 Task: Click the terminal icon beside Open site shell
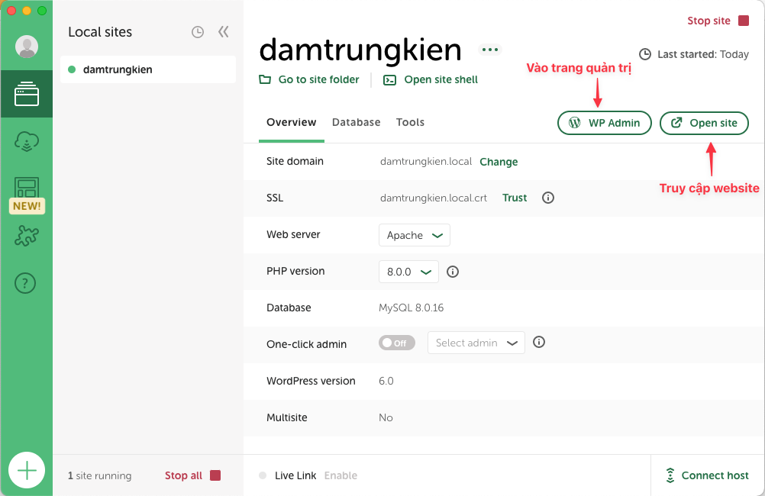pos(390,80)
